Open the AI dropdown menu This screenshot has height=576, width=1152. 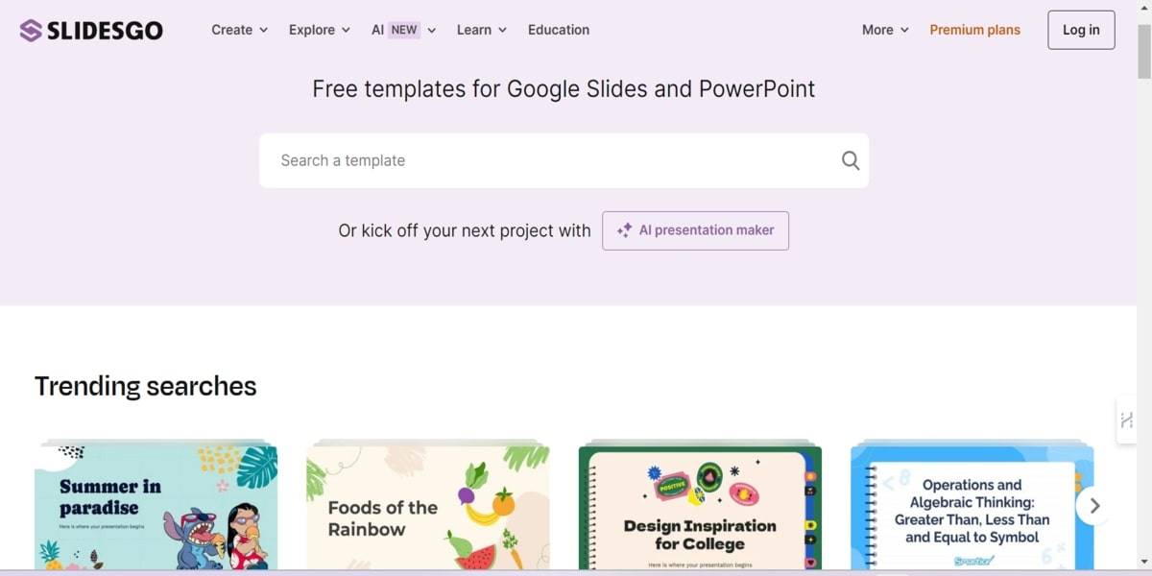(377, 30)
